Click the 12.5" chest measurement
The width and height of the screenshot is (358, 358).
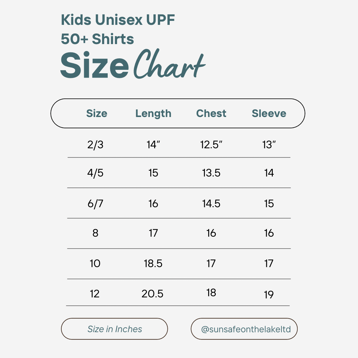pos(211,145)
